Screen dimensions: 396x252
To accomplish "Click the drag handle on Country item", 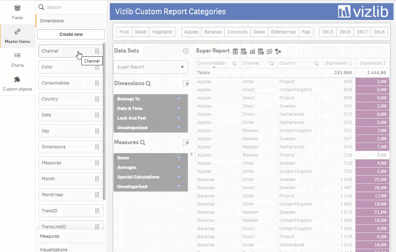I will coord(97,99).
